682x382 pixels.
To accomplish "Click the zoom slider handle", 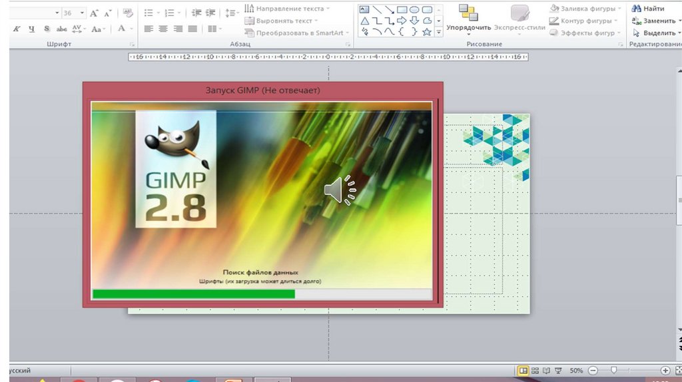I will click(x=613, y=370).
